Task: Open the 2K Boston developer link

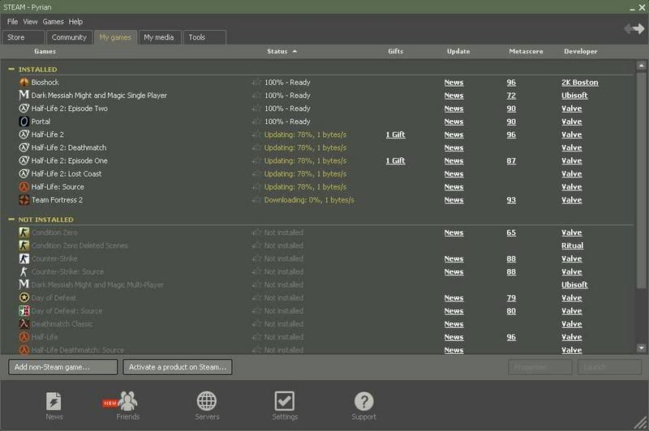Action: pos(580,83)
